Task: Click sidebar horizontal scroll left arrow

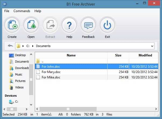Action: coord(4,109)
